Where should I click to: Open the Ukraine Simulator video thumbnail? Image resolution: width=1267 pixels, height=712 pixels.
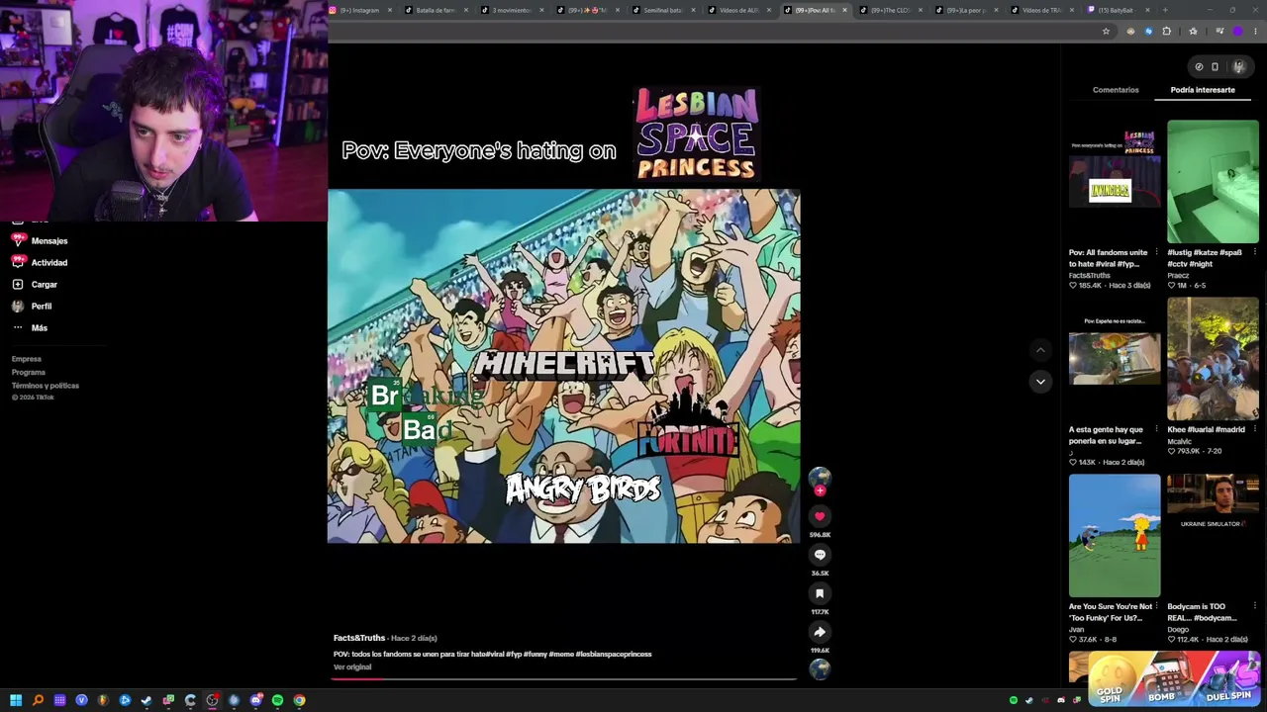pos(1213,536)
